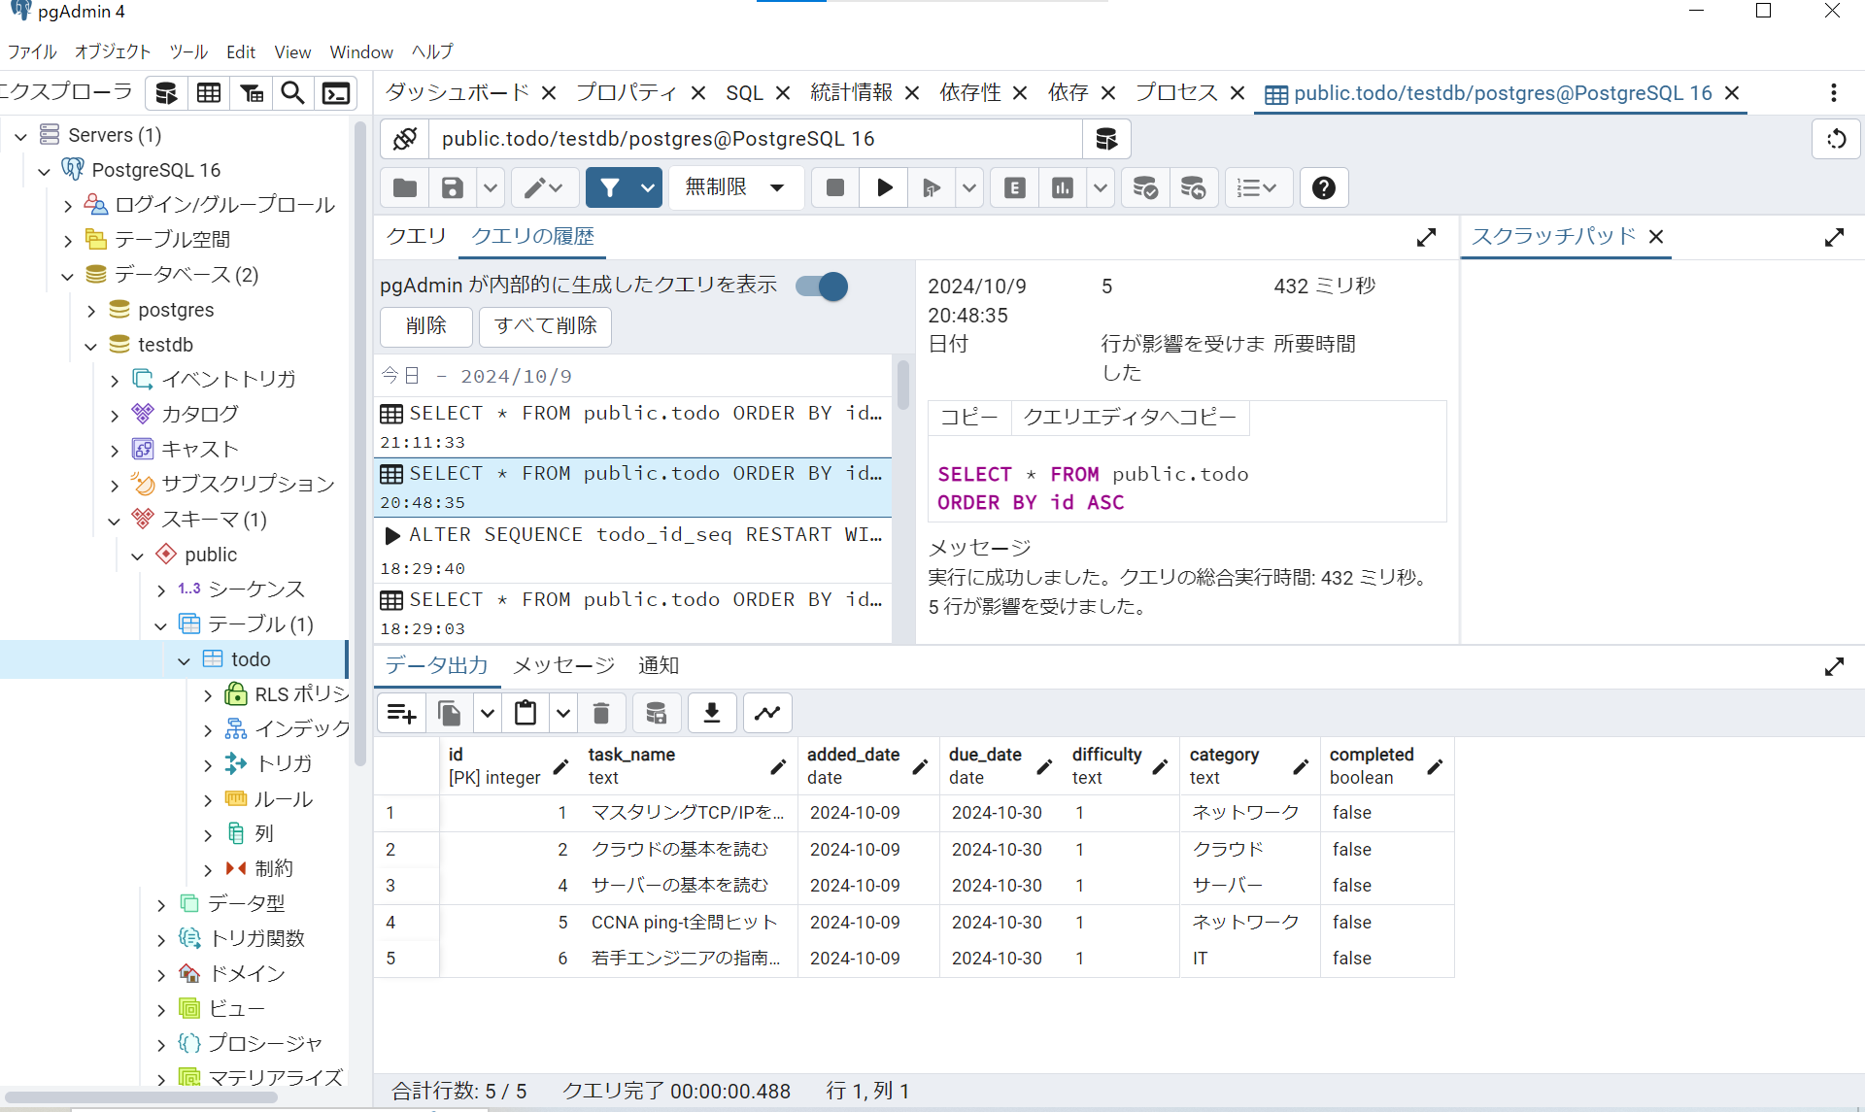Collapse the todo table tree node
The width and height of the screenshot is (1865, 1112).
[x=184, y=660]
